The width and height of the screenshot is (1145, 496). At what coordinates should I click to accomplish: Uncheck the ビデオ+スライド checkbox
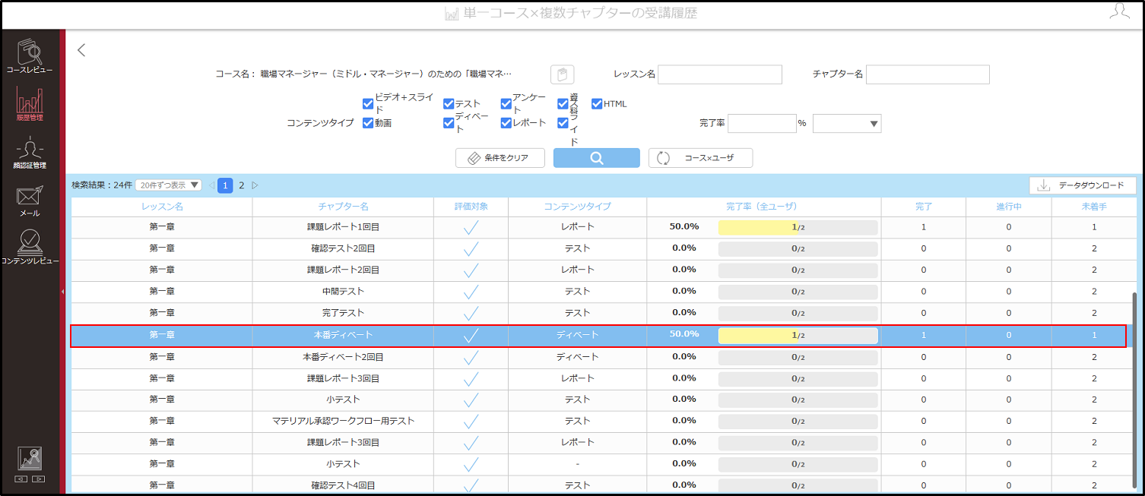point(368,104)
